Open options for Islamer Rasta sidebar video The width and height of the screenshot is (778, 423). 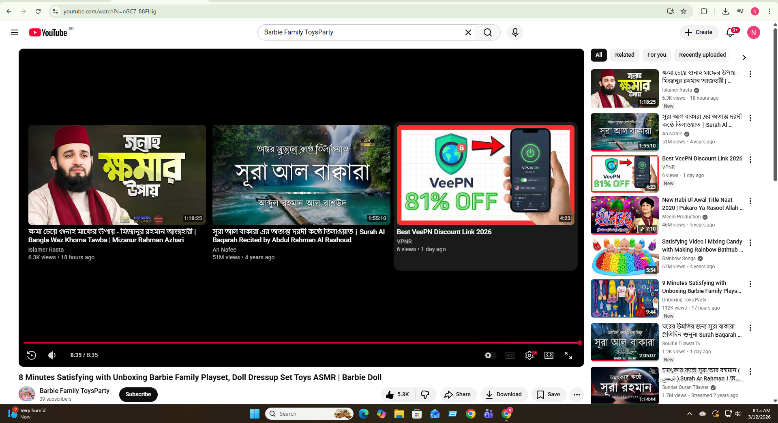pyautogui.click(x=750, y=75)
